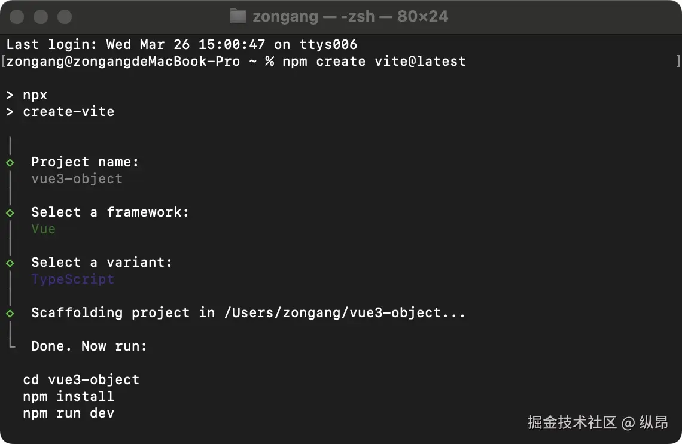Click the npm install instruction line
The image size is (682, 444).
[x=68, y=397]
